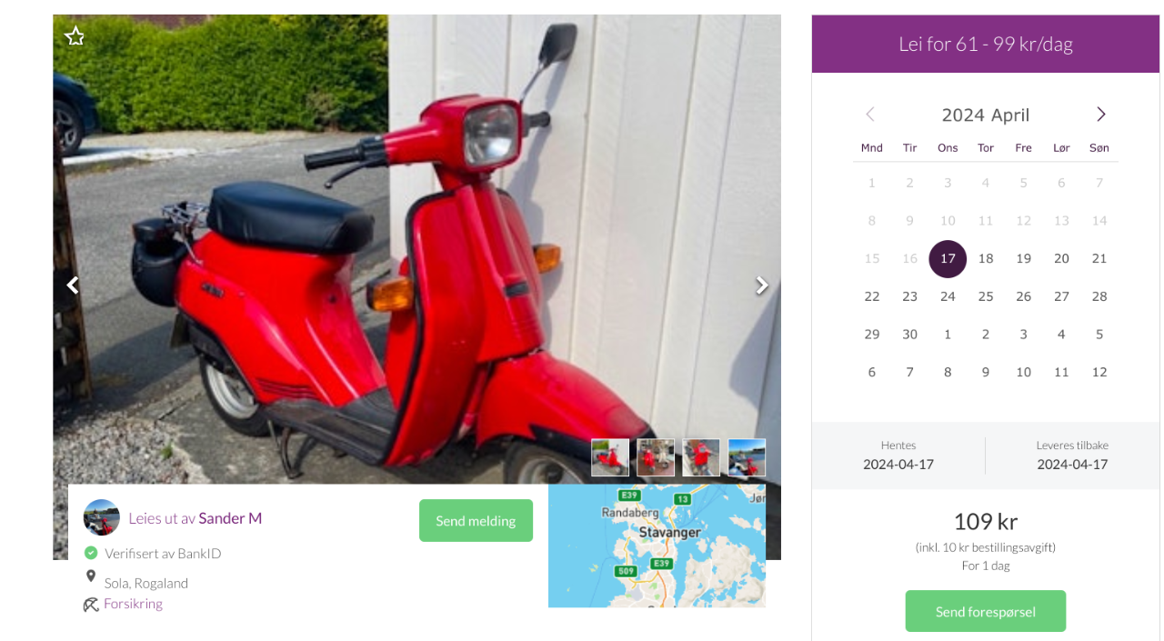Select April 24 in the calendar
Screen dimensions: 1164x641
pyautogui.click(x=948, y=296)
